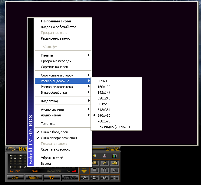This screenshot has width=201, height=185.
Task: Select the 320x240 video window size
Action: click(x=104, y=98)
